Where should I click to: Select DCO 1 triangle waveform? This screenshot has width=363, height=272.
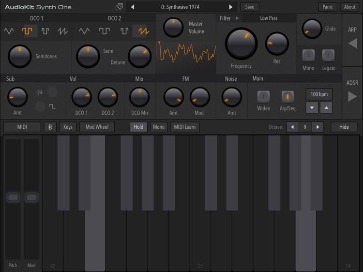(x=9, y=31)
